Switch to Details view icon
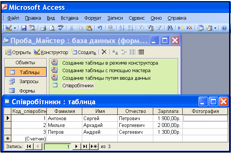Image resolution: width=231 pixels, height=153 pixels. pos(141,52)
